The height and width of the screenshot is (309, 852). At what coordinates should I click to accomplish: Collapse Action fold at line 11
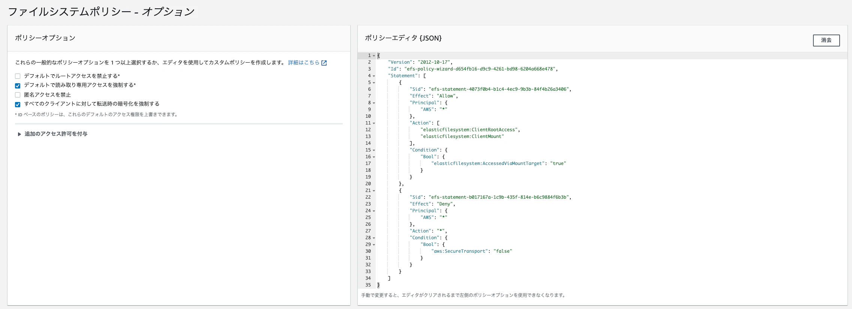374,123
